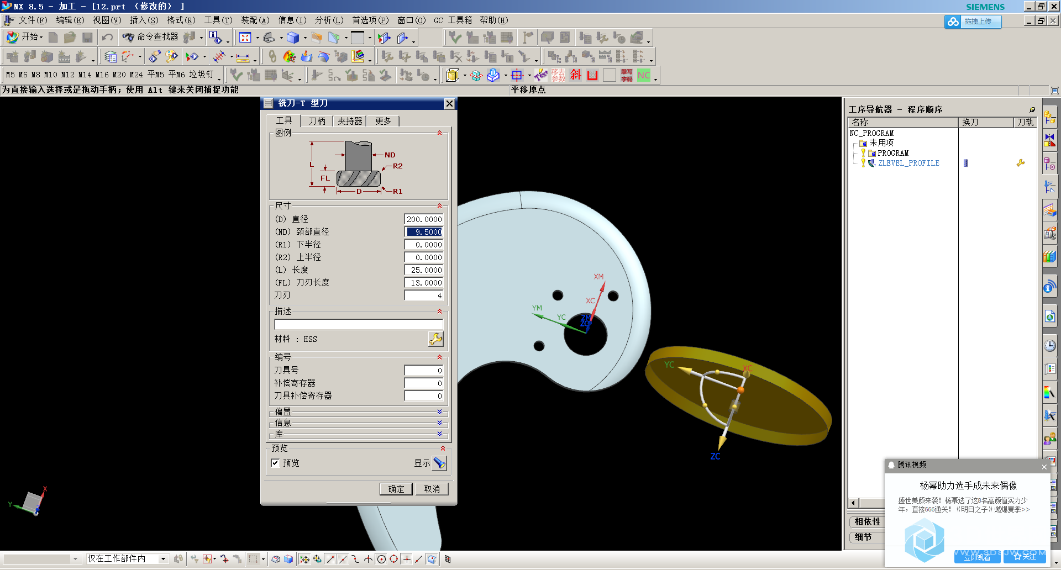The image size is (1061, 570).
Task: Click the snap to midpoint icon
Action: coord(343,559)
